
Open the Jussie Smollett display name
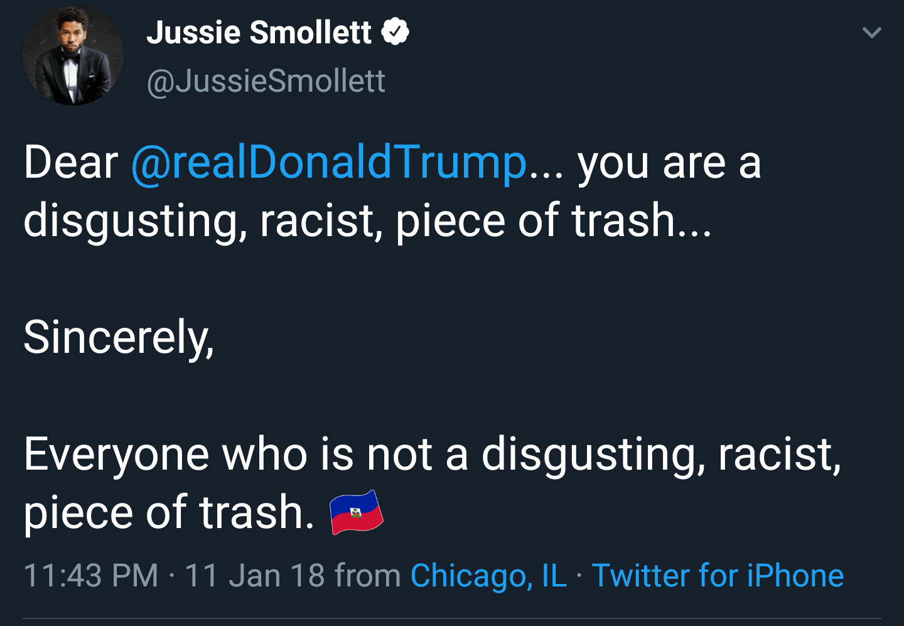point(259,33)
